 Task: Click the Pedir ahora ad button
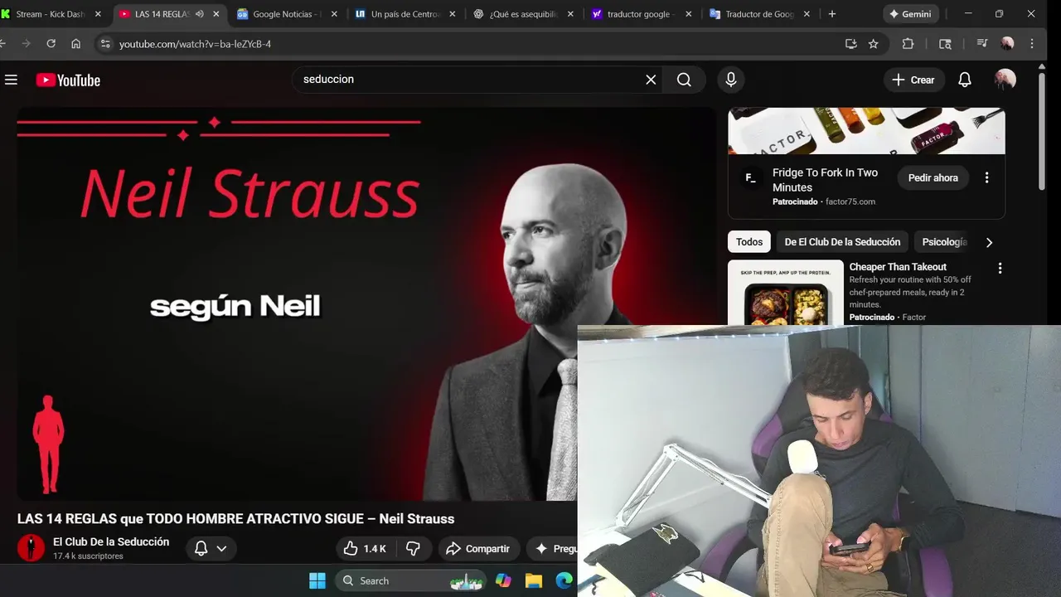coord(933,177)
